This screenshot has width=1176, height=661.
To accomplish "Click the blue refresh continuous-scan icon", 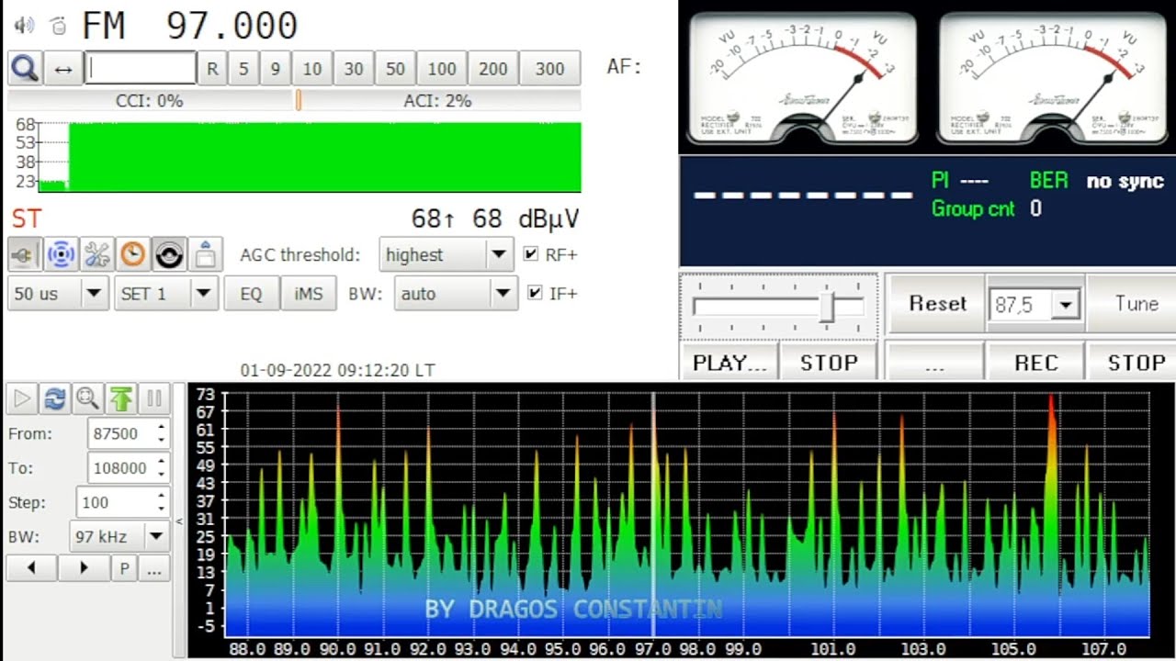I will pyautogui.click(x=55, y=398).
